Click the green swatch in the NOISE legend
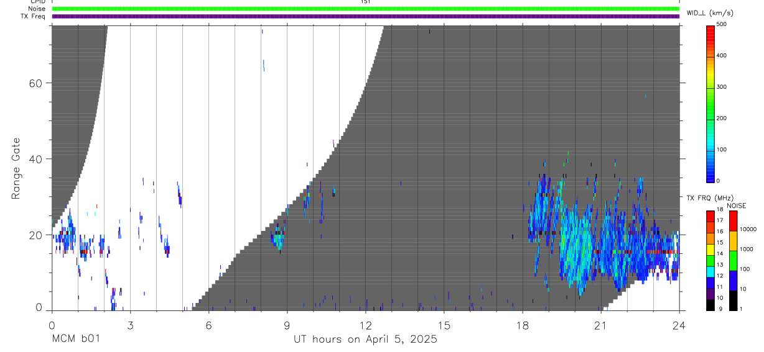The height and width of the screenshot is (352, 764). 733,261
